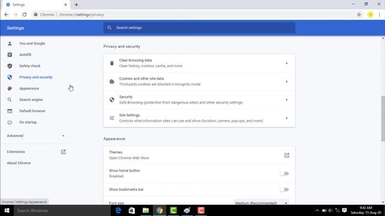Toggle Show bookmarks bar switch
The height and width of the screenshot is (216, 385).
pos(285,190)
